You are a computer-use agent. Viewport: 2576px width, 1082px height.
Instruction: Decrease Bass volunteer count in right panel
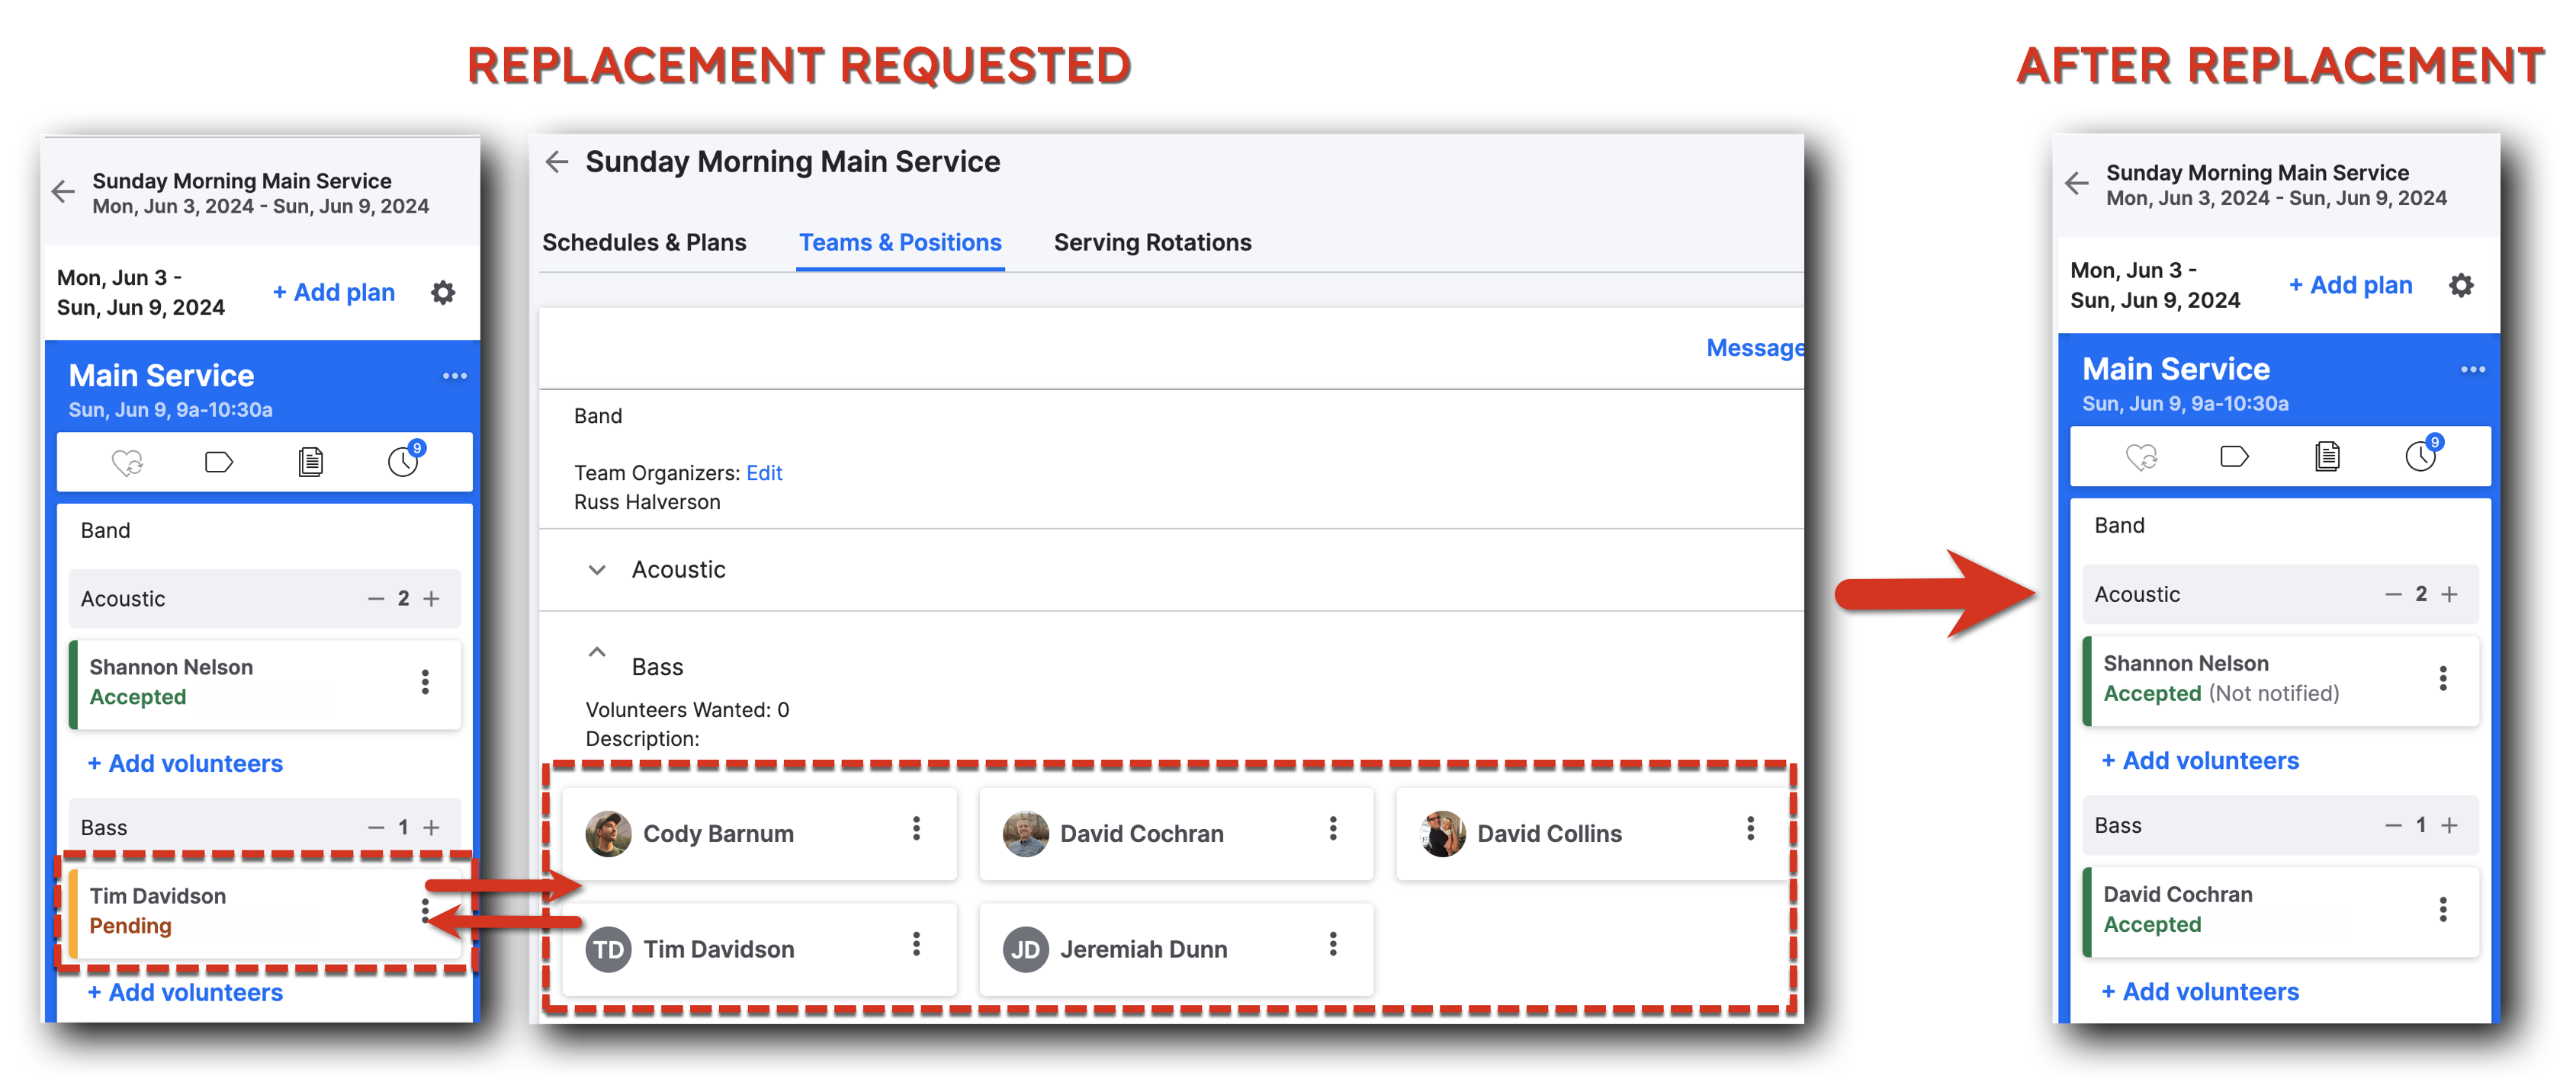coord(2393,825)
